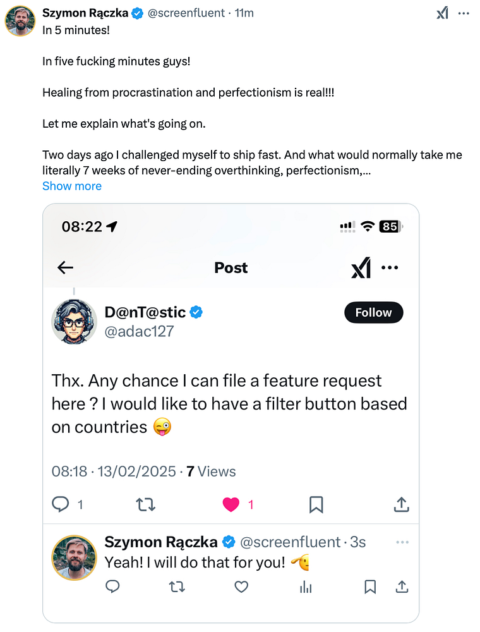The width and height of the screenshot is (480, 632).
Task: Unlike D@nT@stic's post with the pink heart
Action: [x=231, y=504]
